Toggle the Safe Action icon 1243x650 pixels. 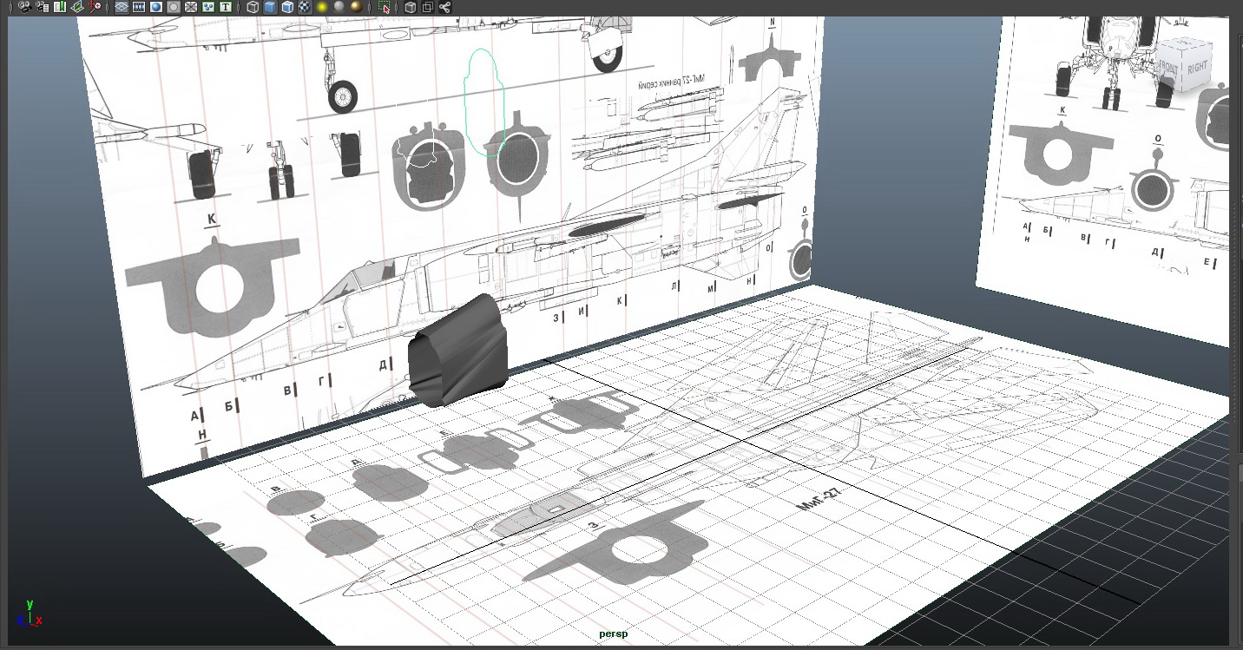208,7
